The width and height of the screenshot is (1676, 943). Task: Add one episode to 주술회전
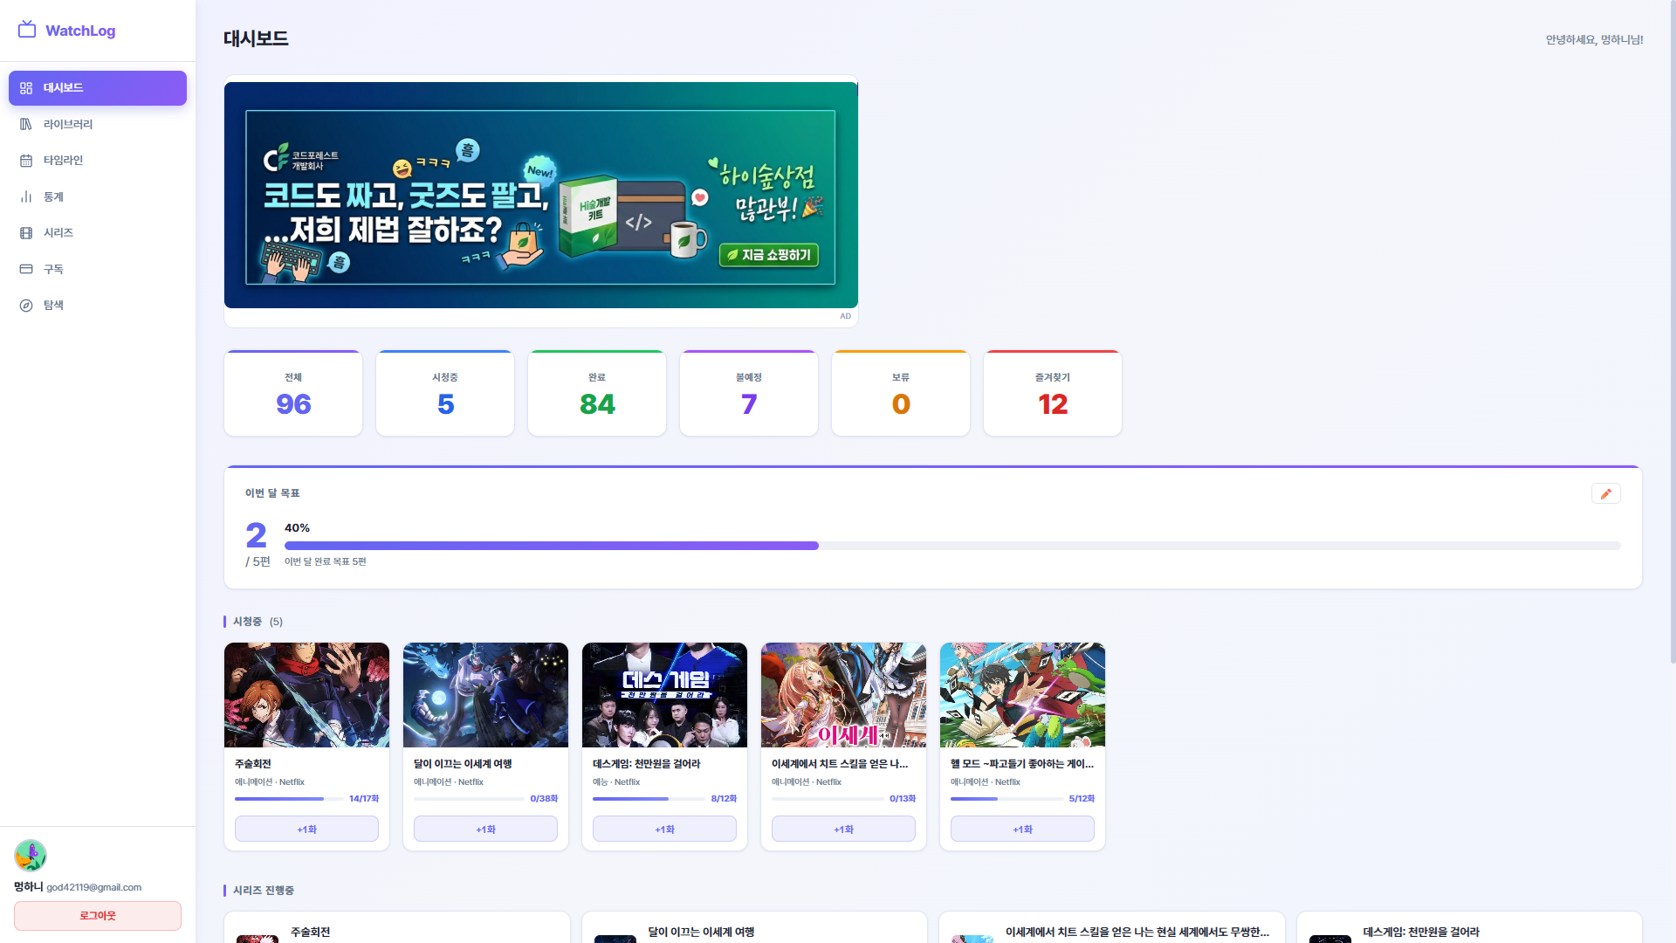tap(306, 829)
